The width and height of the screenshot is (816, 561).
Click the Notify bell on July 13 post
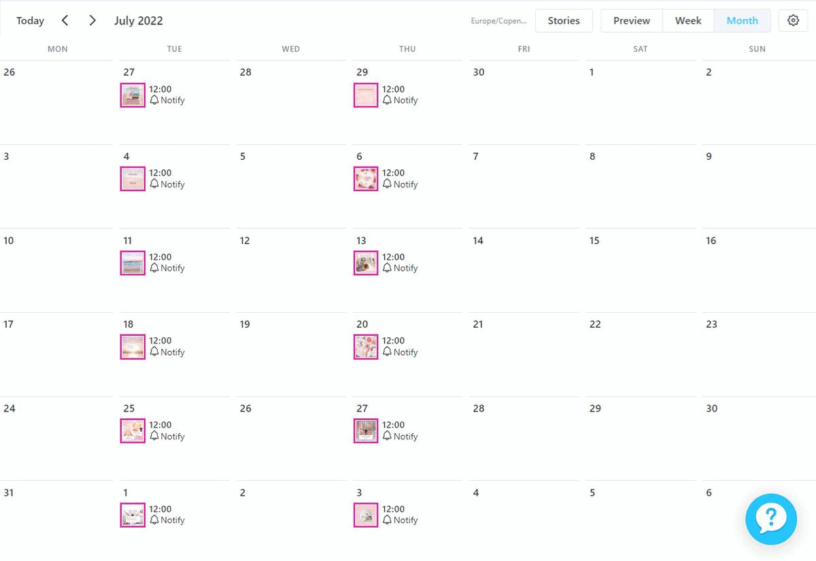tap(387, 268)
